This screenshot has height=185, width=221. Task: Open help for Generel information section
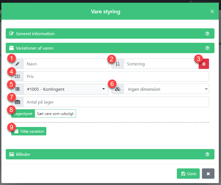pyautogui.click(x=207, y=34)
